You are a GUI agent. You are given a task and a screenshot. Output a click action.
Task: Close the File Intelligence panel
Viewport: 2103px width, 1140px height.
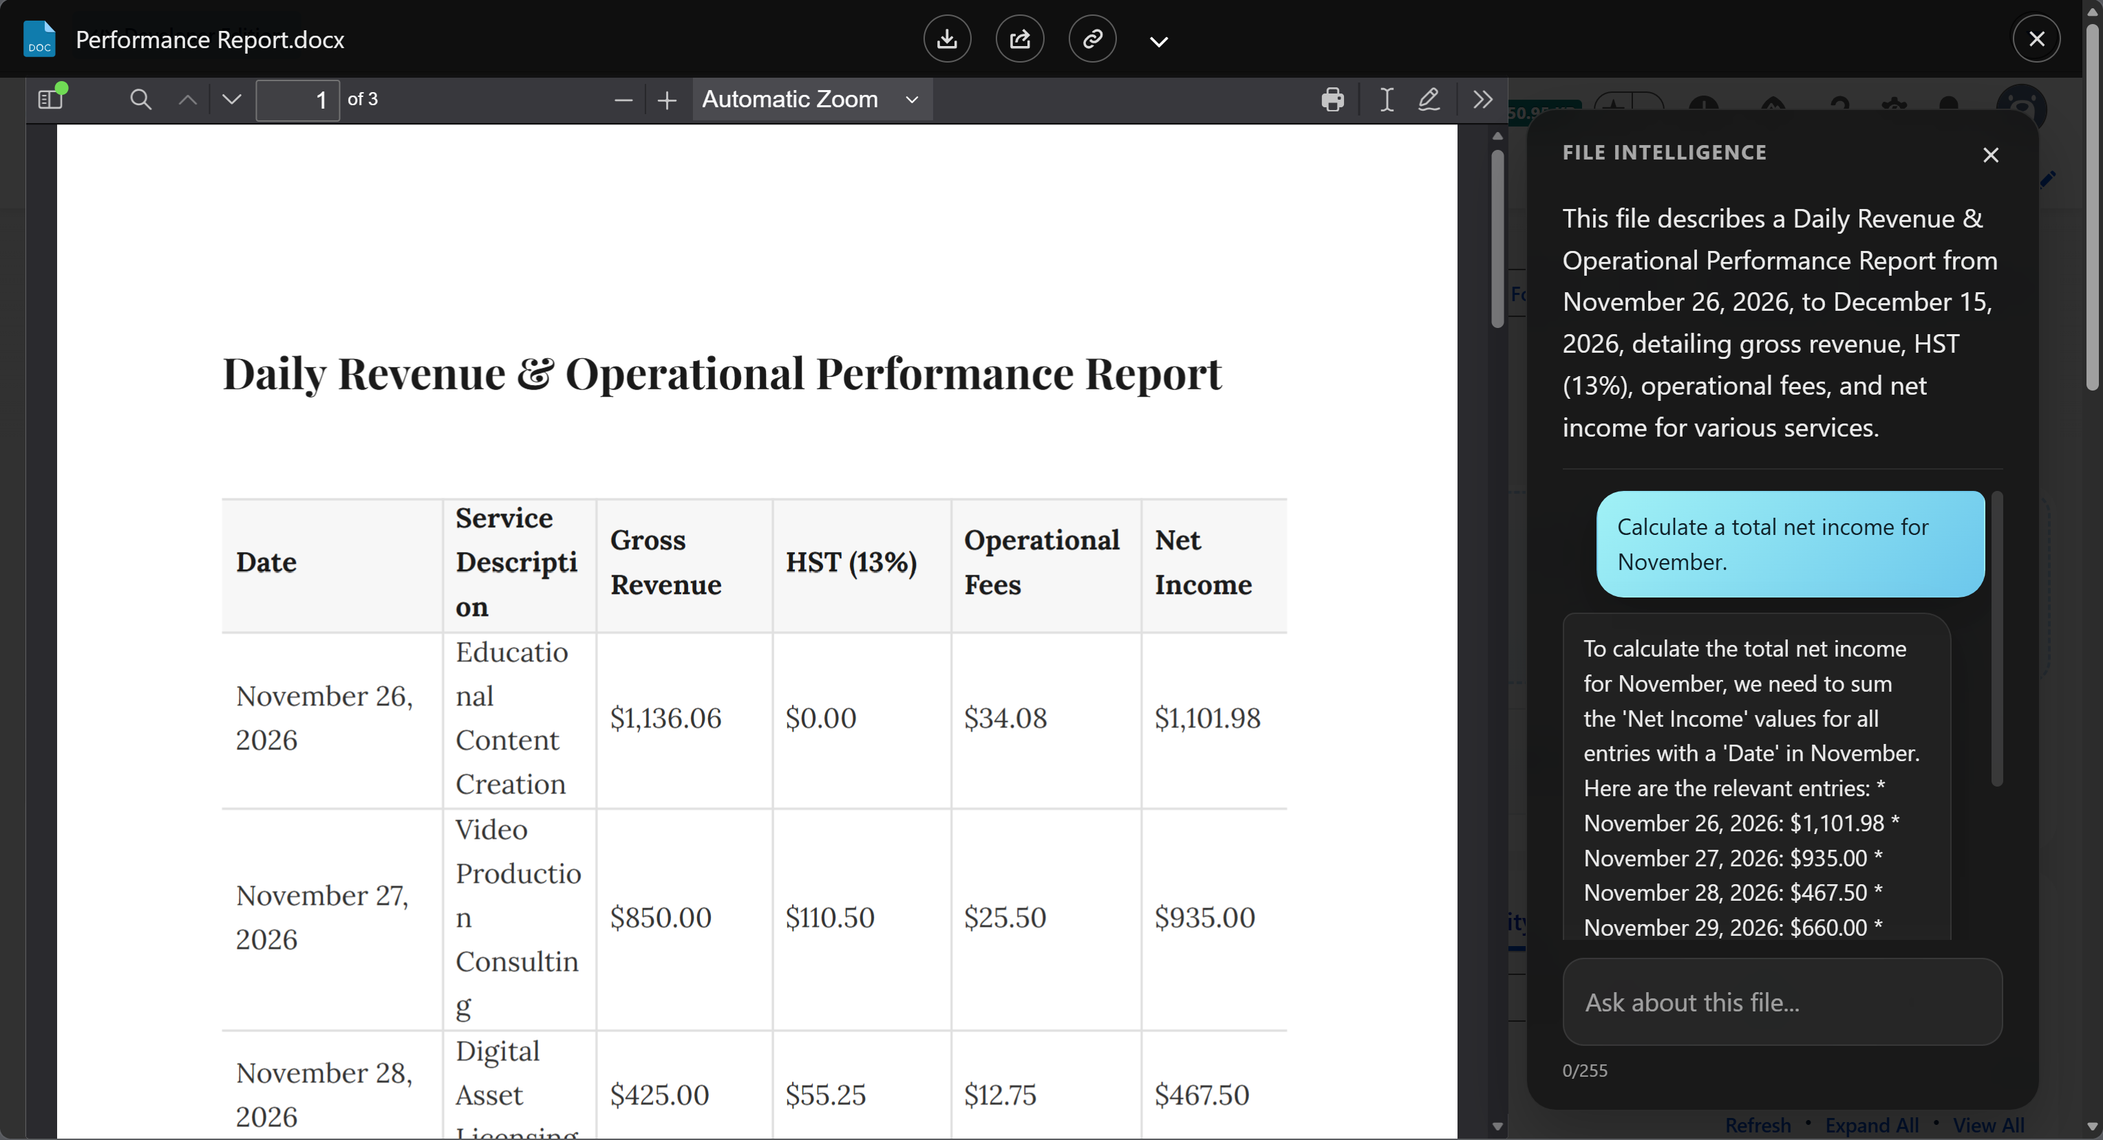coord(1990,155)
